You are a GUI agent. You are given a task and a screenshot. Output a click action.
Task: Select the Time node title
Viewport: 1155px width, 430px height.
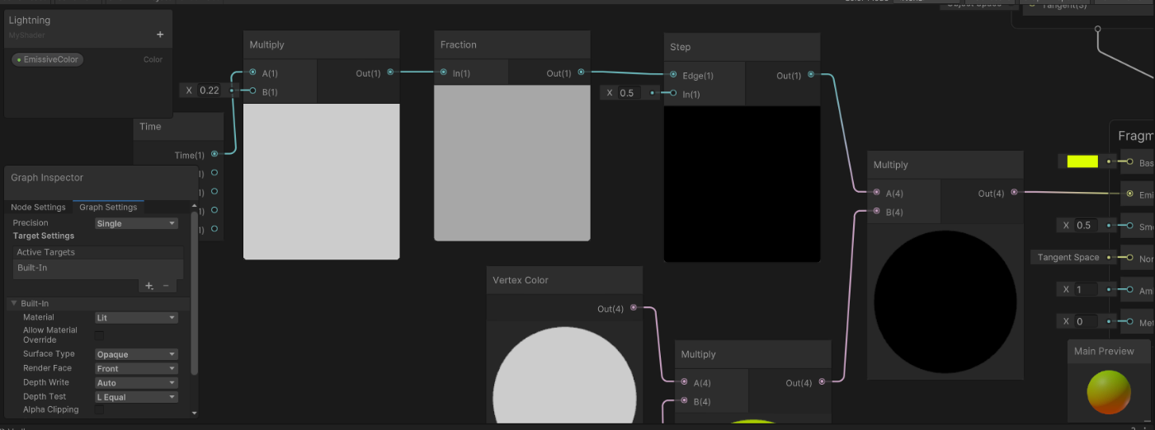tap(150, 126)
